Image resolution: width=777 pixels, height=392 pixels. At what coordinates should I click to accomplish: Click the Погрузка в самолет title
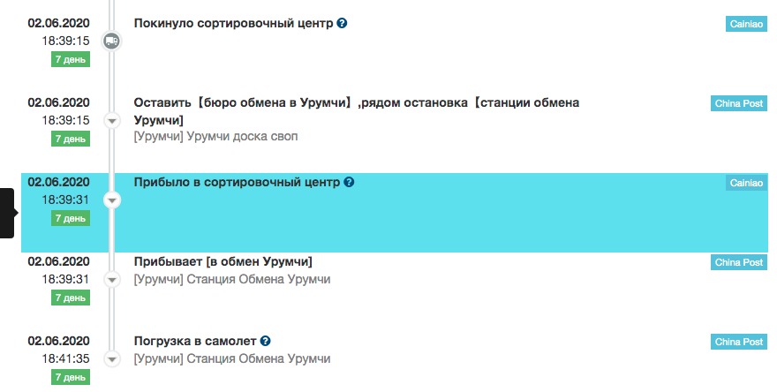[195, 341]
